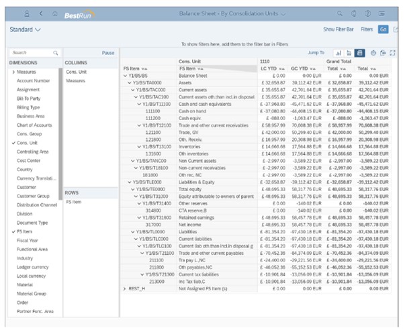Click the share icon next to Go
The width and height of the screenshot is (405, 334).
pos(396,30)
